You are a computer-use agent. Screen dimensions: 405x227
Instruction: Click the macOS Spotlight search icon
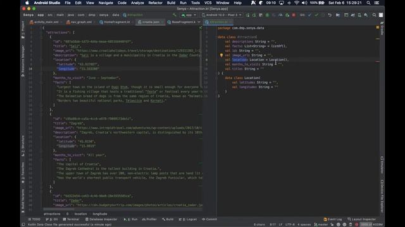368,3
